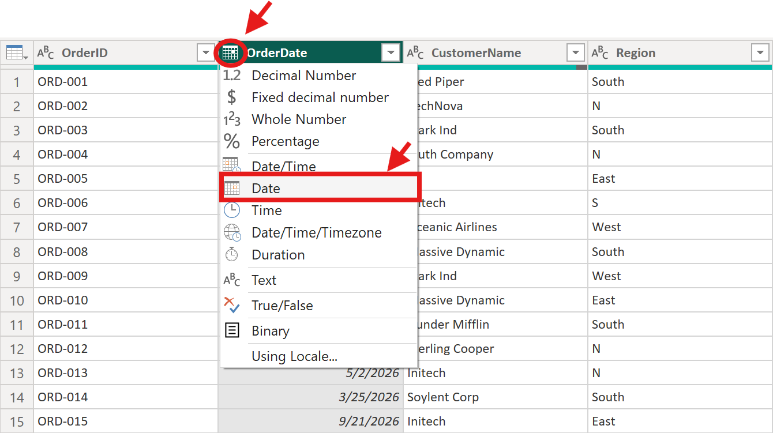Open the OrderID column filter dropdown
773x433 pixels.
(206, 53)
